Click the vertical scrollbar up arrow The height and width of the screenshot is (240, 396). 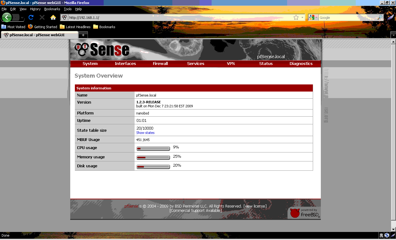click(393, 42)
